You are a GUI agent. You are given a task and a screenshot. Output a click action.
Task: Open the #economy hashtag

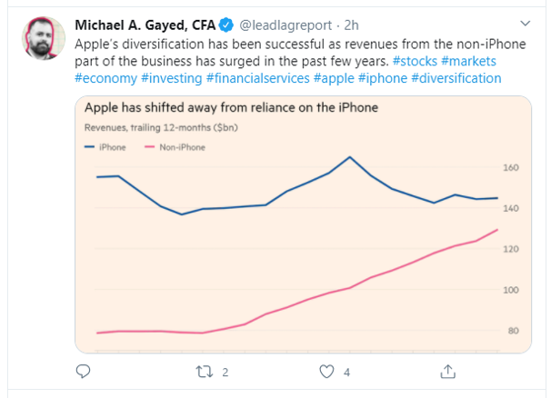(x=106, y=77)
